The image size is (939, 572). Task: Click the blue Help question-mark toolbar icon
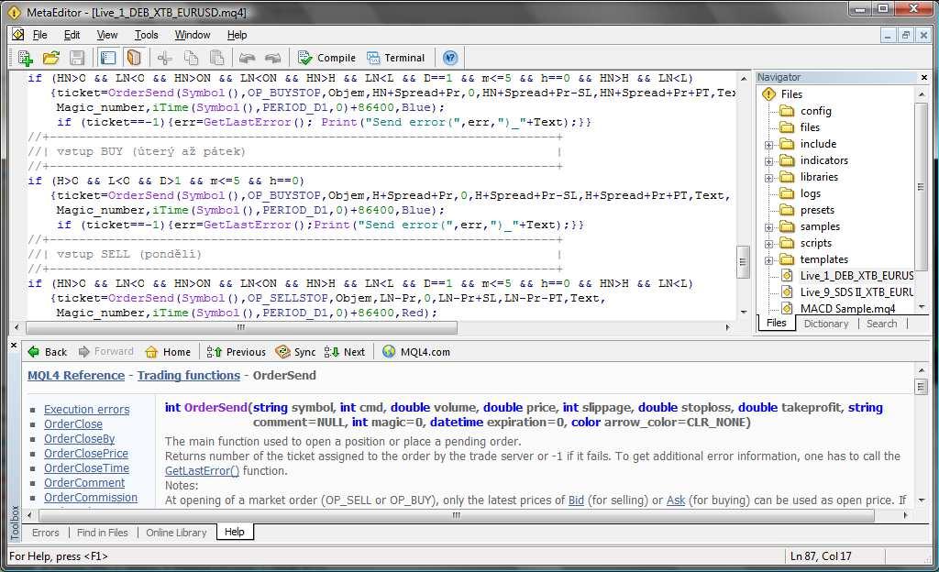pos(450,58)
